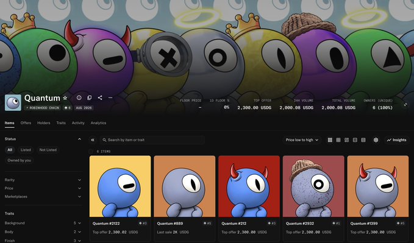Switch to the Analytics tab
This screenshot has width=414, height=243.
pyautogui.click(x=99, y=123)
